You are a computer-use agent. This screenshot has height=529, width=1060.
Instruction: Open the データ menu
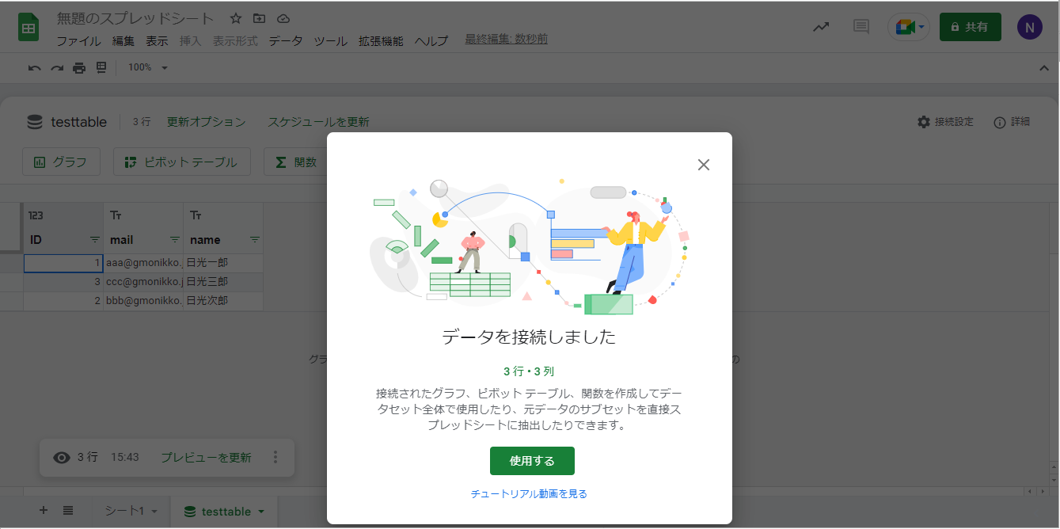tap(285, 41)
